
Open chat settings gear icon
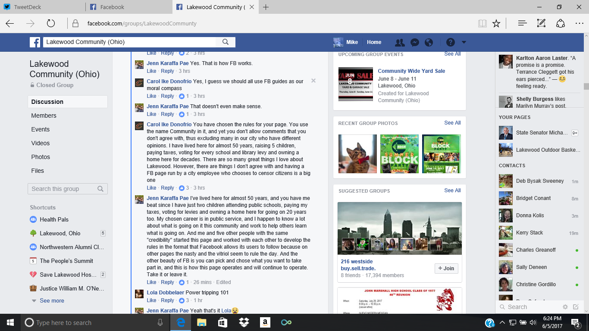pos(565,307)
